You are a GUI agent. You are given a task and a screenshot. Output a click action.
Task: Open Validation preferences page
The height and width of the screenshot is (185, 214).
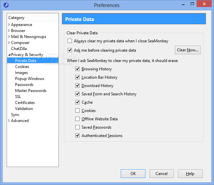click(x=24, y=109)
